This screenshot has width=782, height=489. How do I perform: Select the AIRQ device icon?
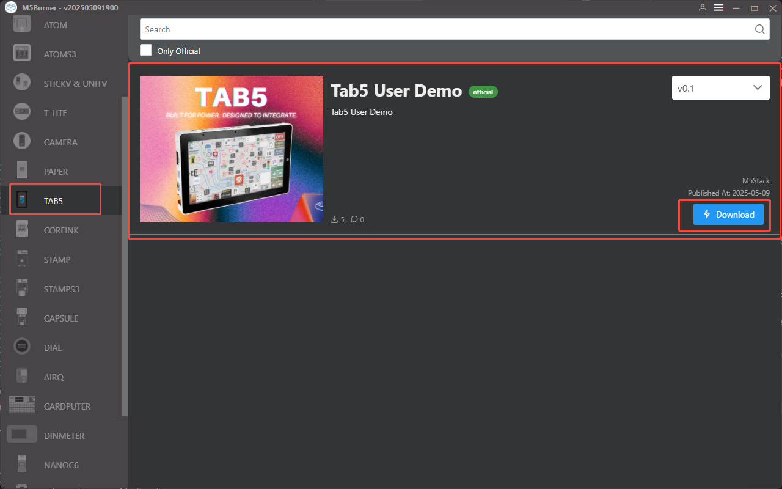pyautogui.click(x=22, y=377)
